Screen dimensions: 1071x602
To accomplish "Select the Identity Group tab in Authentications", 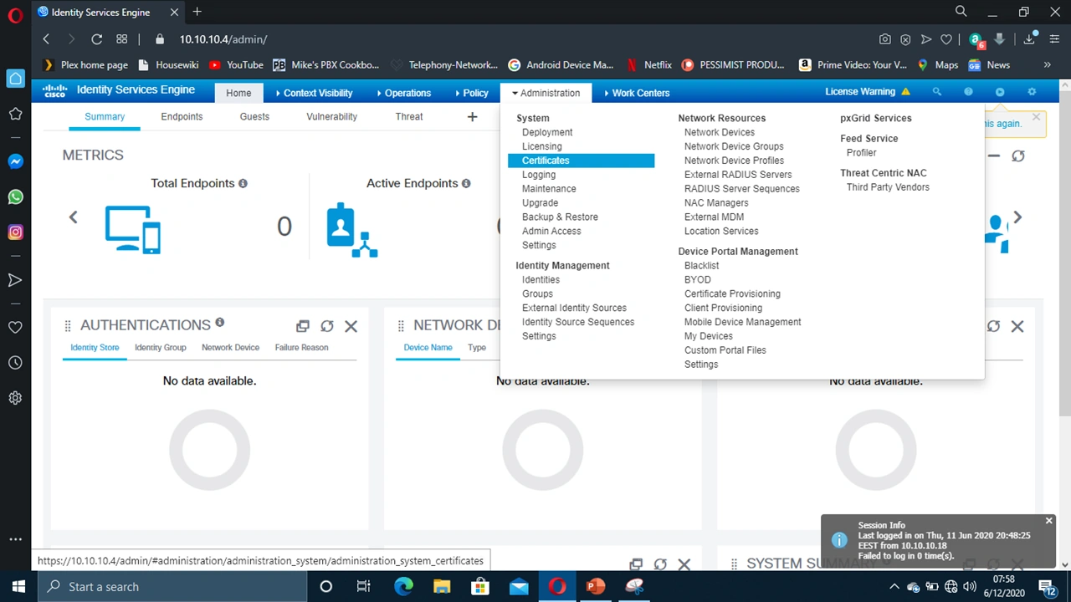I will point(161,347).
